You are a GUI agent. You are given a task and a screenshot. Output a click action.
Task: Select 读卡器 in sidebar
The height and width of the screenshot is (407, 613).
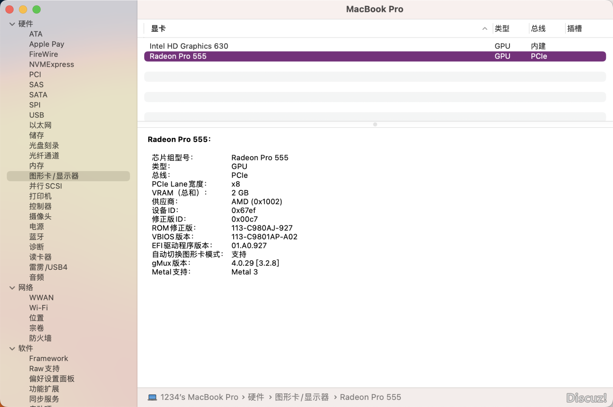click(x=40, y=257)
